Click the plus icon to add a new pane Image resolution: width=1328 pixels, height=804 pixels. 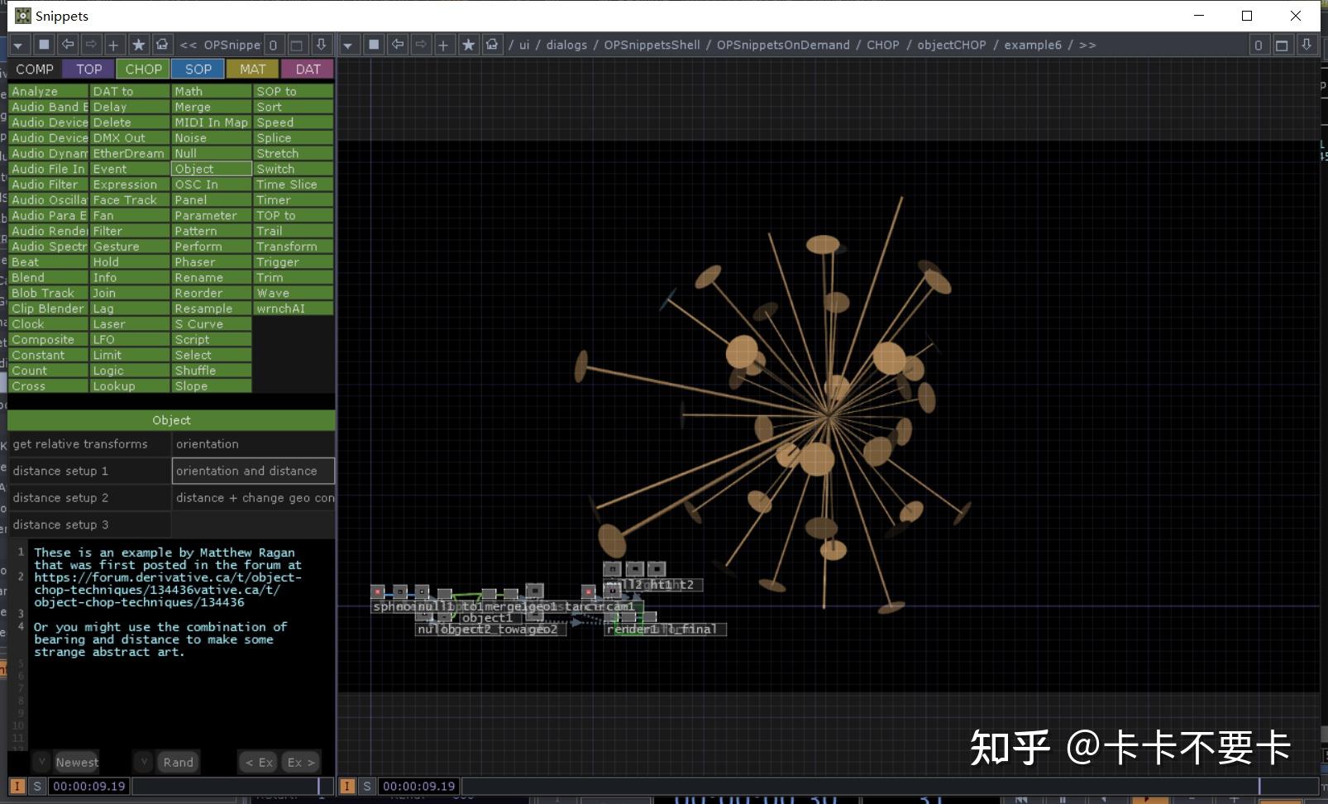click(112, 45)
